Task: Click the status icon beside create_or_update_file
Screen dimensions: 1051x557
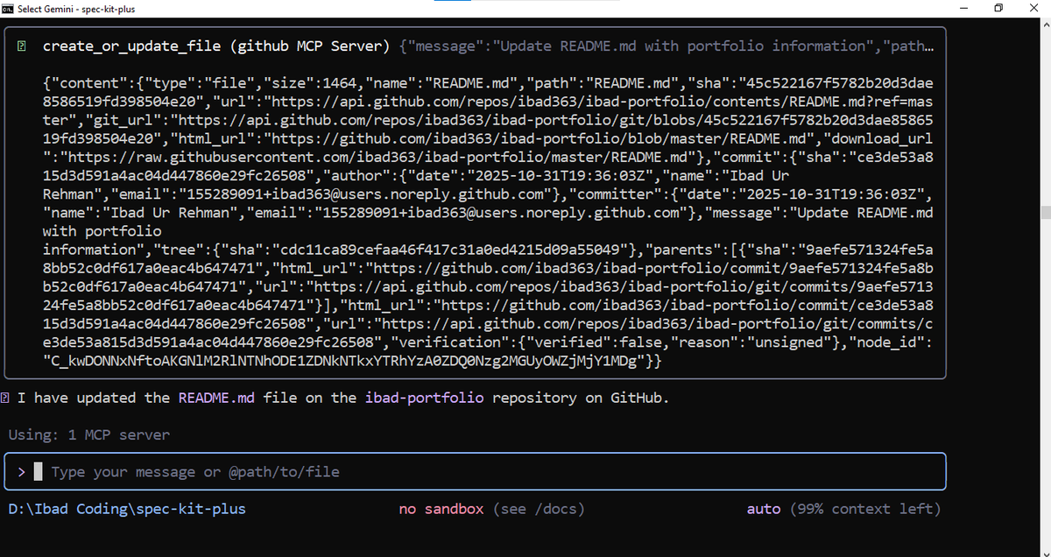Action: pos(21,46)
